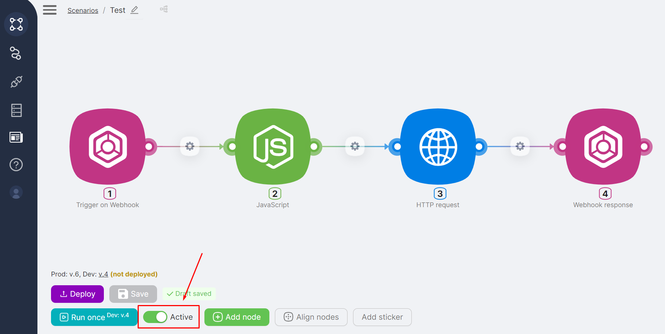Open route settings gear between Webhook and JavaScript
Viewport: 665px width, 334px height.
190,146
